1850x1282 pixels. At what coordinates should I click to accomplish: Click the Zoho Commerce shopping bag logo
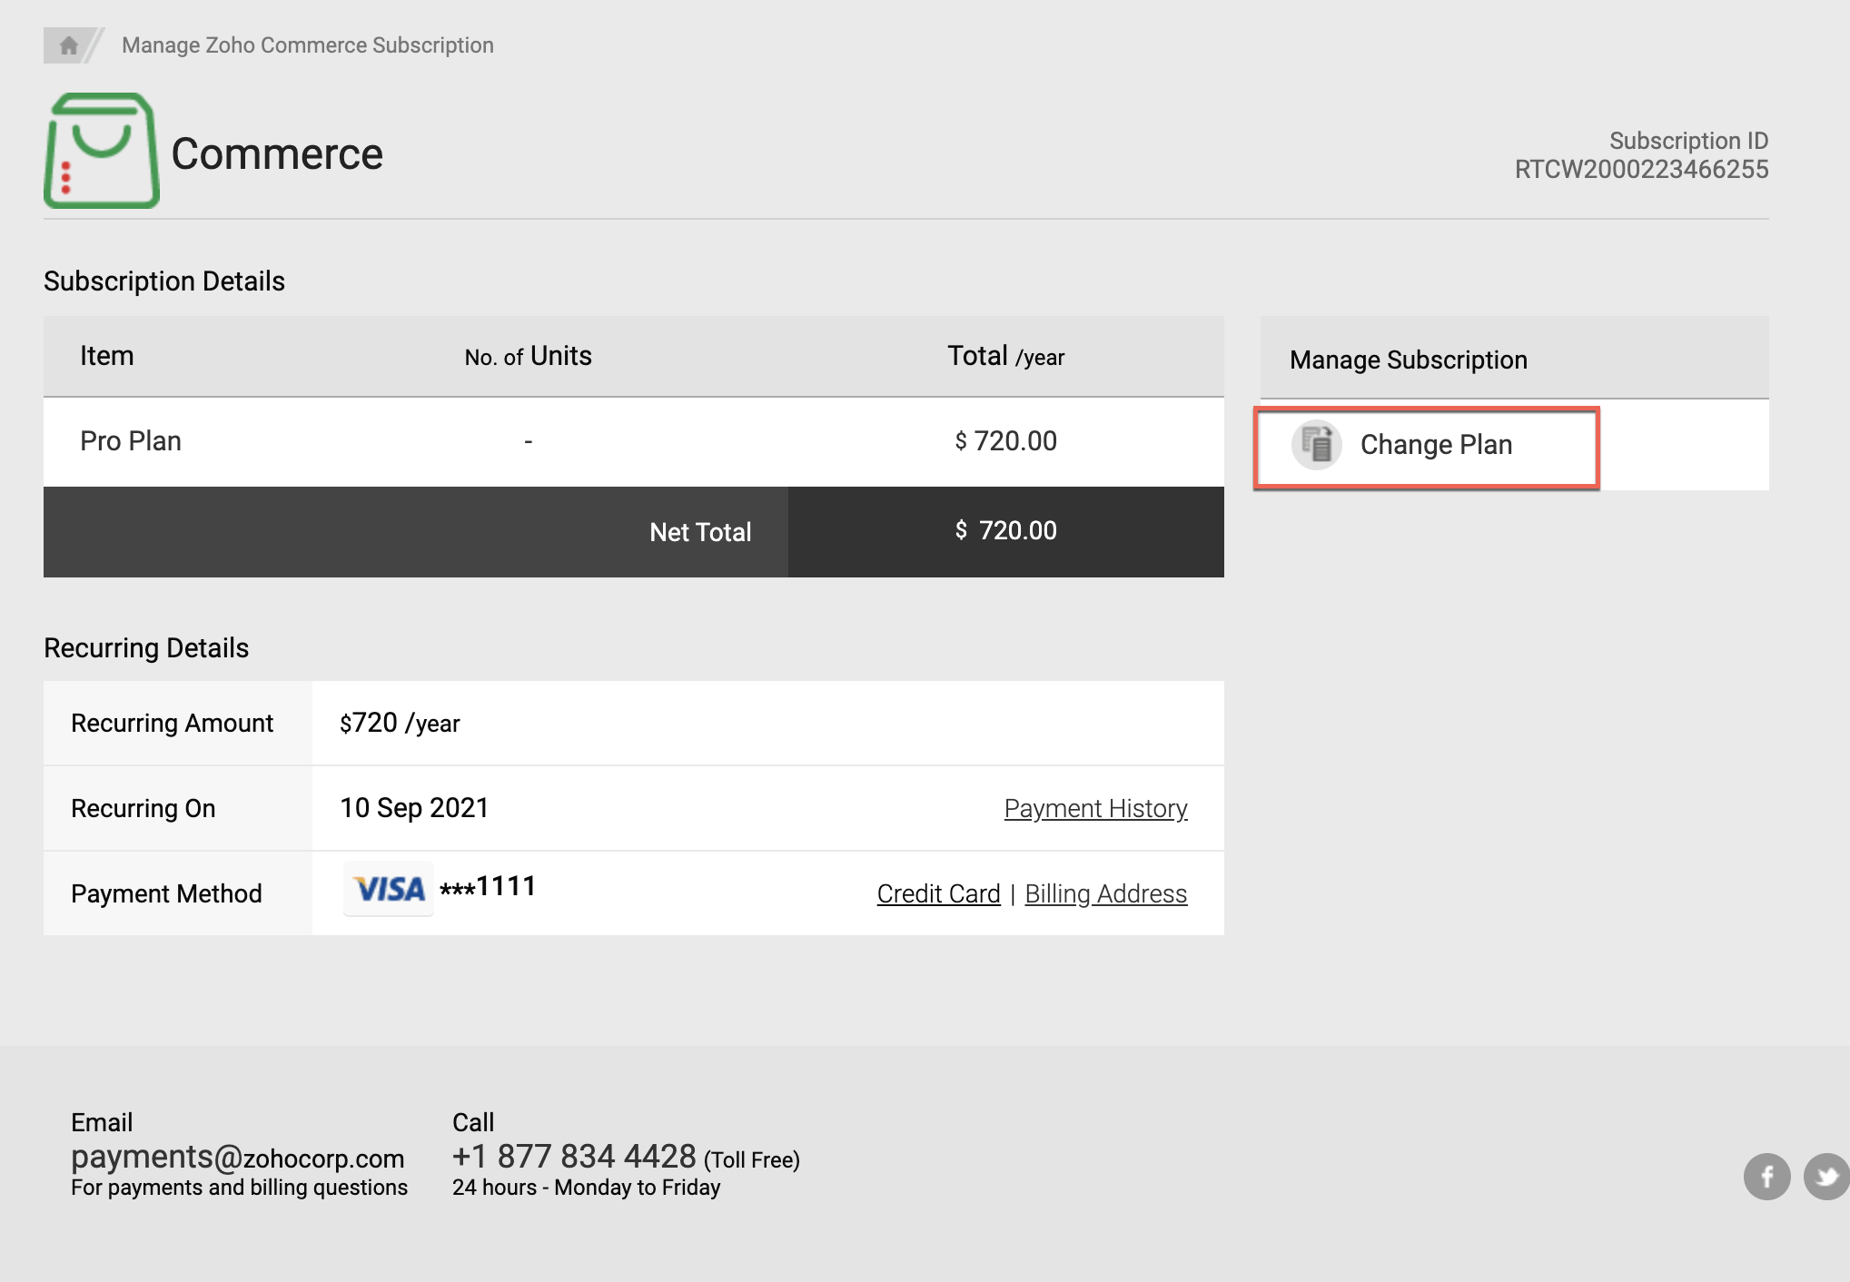coord(102,151)
